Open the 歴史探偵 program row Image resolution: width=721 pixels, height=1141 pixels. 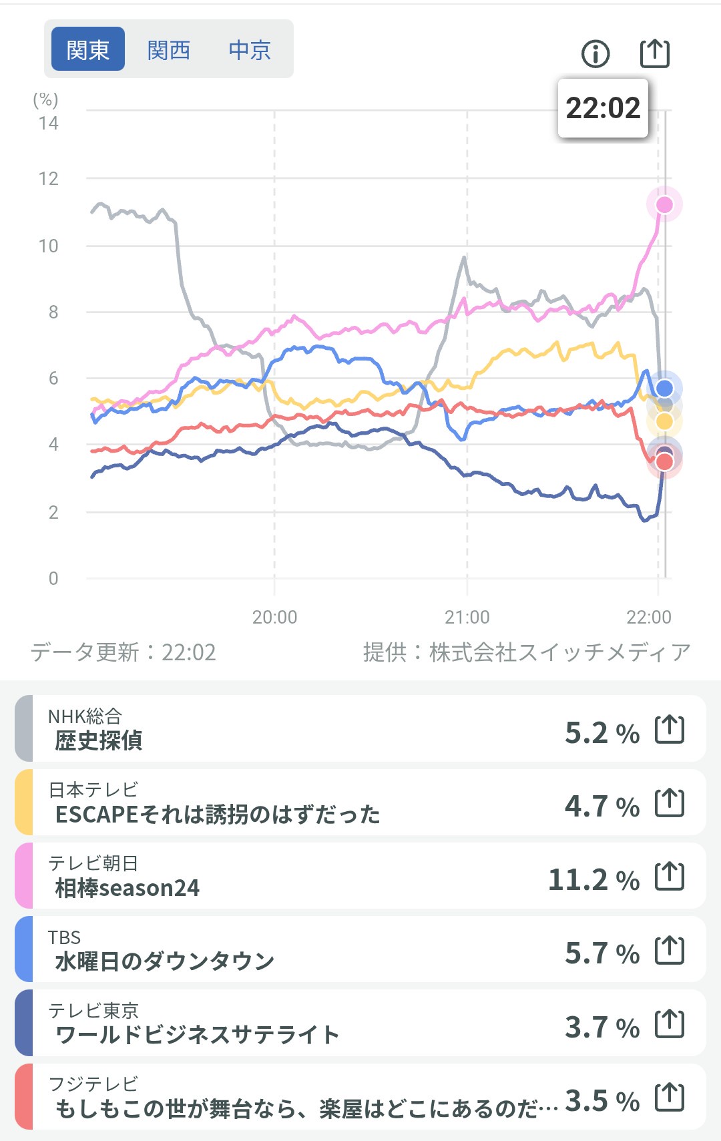[267, 729]
